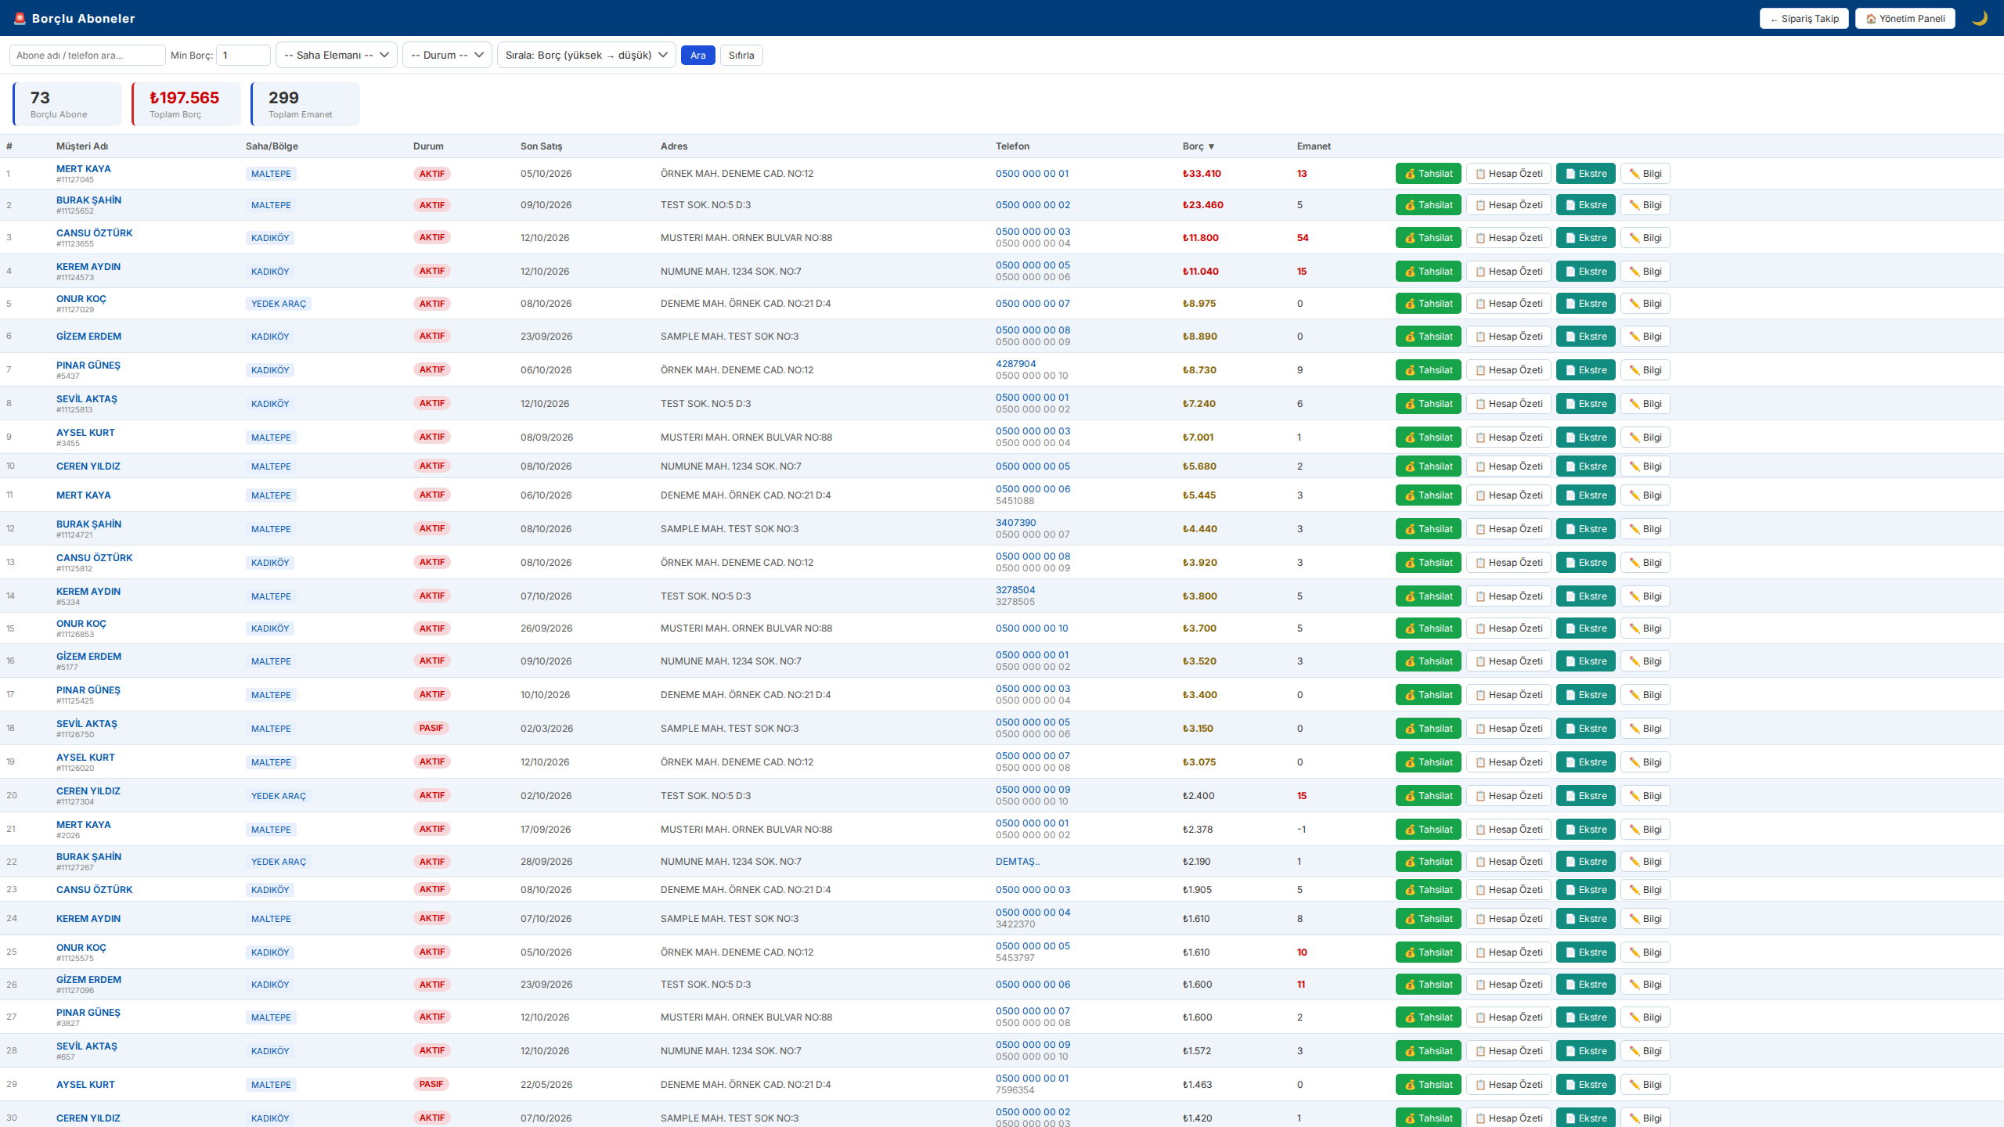Click the Toplam Emanet 299 card
The height and width of the screenshot is (1127, 2004).
click(305, 104)
